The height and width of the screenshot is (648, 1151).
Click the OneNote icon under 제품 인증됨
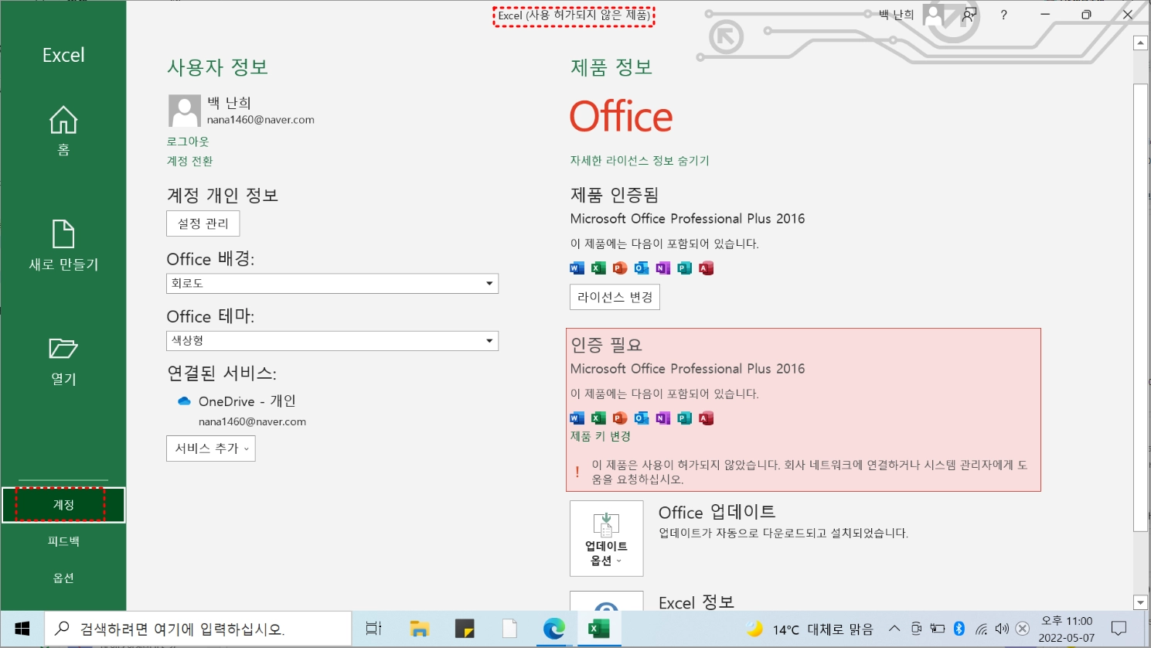[663, 268]
